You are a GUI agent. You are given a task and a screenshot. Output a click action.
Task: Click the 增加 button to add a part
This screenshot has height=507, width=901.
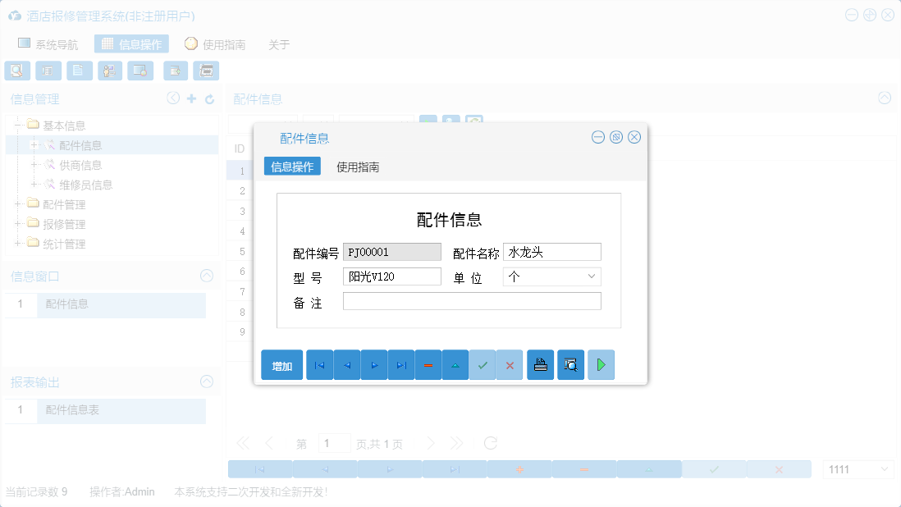(281, 364)
